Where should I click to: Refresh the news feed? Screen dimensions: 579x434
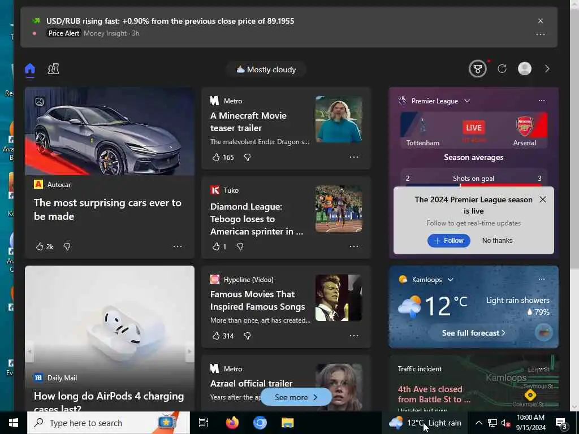(x=502, y=69)
